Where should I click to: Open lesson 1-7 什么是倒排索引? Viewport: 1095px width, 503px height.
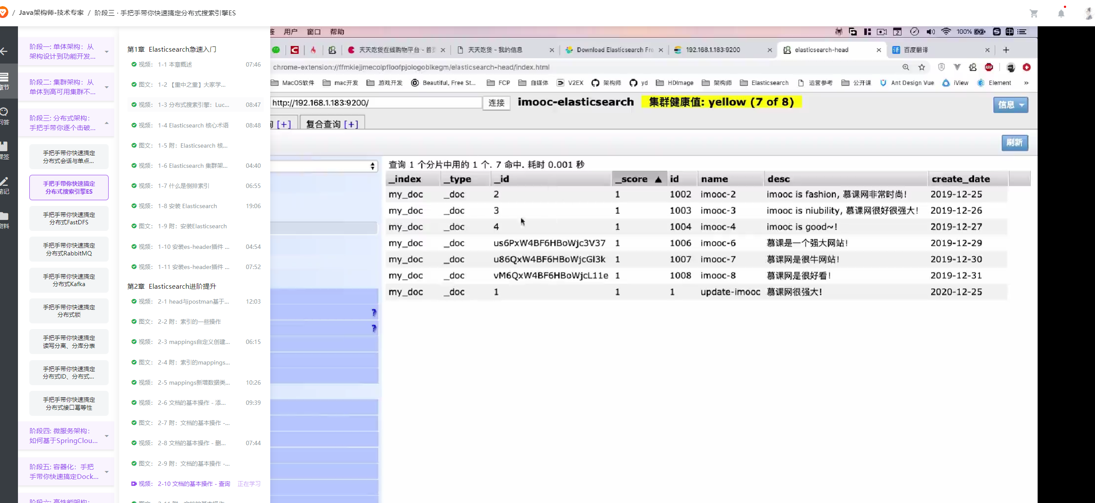196,186
